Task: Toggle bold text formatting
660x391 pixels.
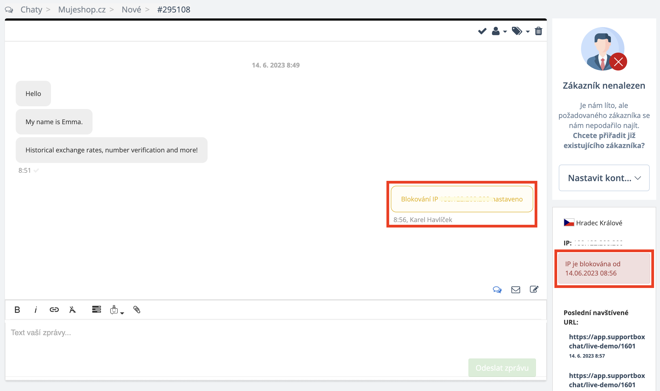Action: [17, 310]
